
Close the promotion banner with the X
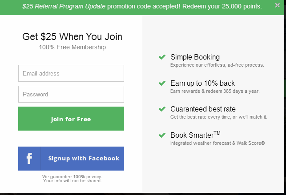coord(278,6)
